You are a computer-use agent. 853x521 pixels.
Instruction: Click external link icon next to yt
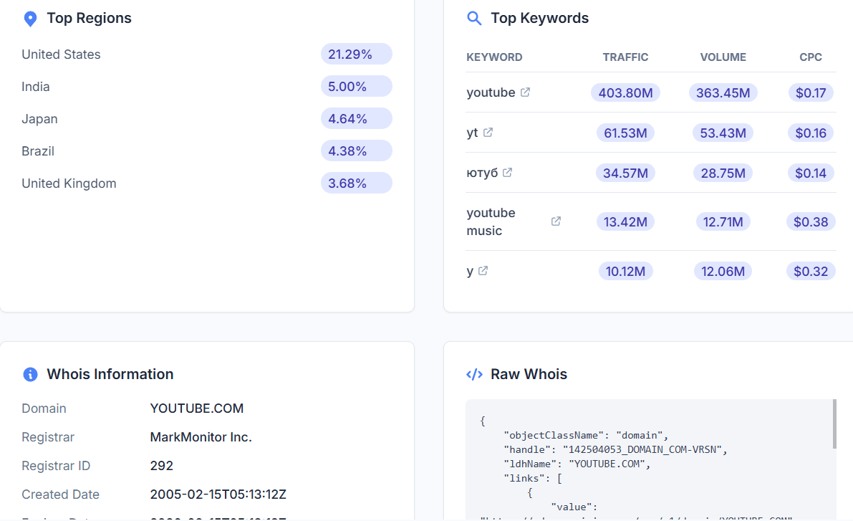click(488, 133)
